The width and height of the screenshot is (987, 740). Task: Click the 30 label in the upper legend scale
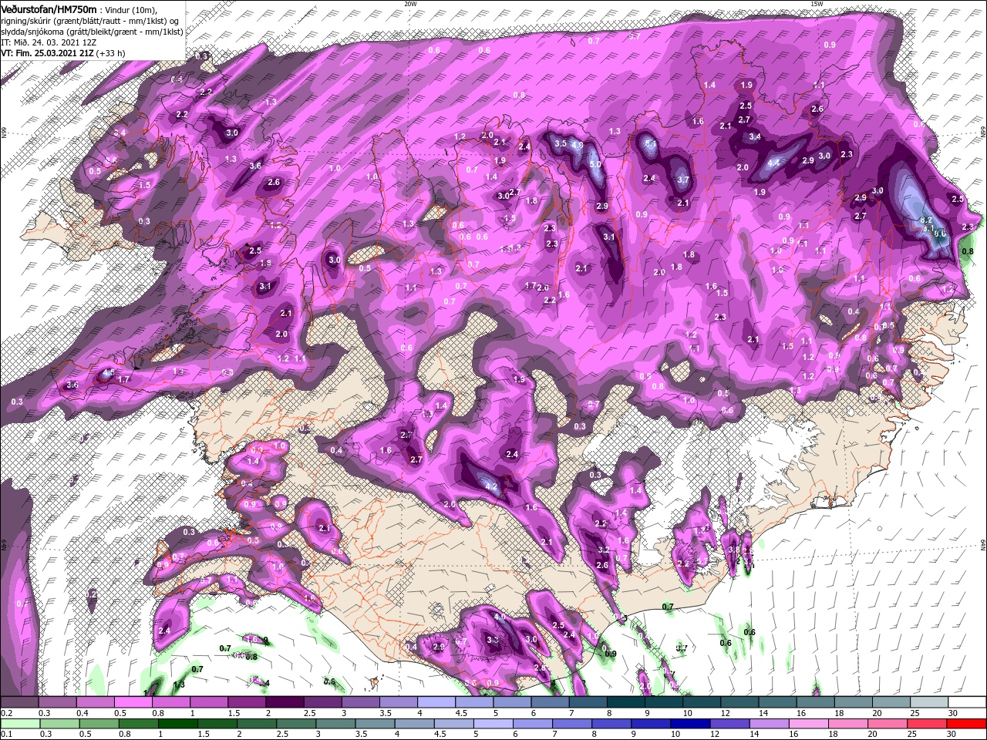click(953, 713)
